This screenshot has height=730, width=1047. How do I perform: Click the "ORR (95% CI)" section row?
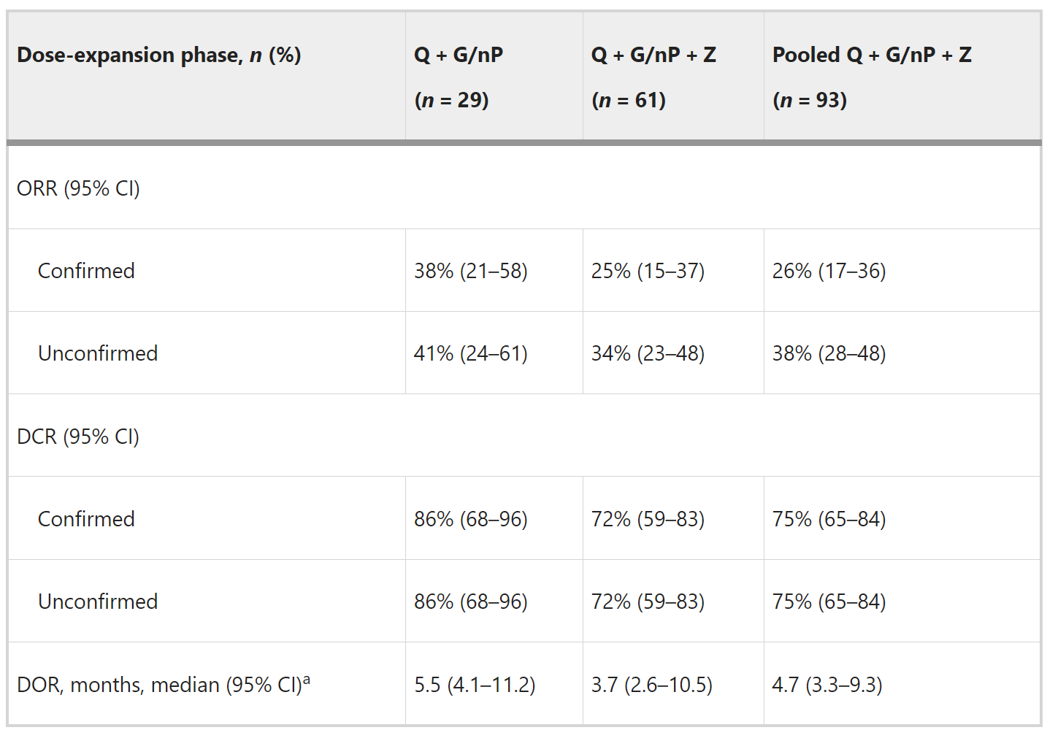pyautogui.click(x=78, y=188)
